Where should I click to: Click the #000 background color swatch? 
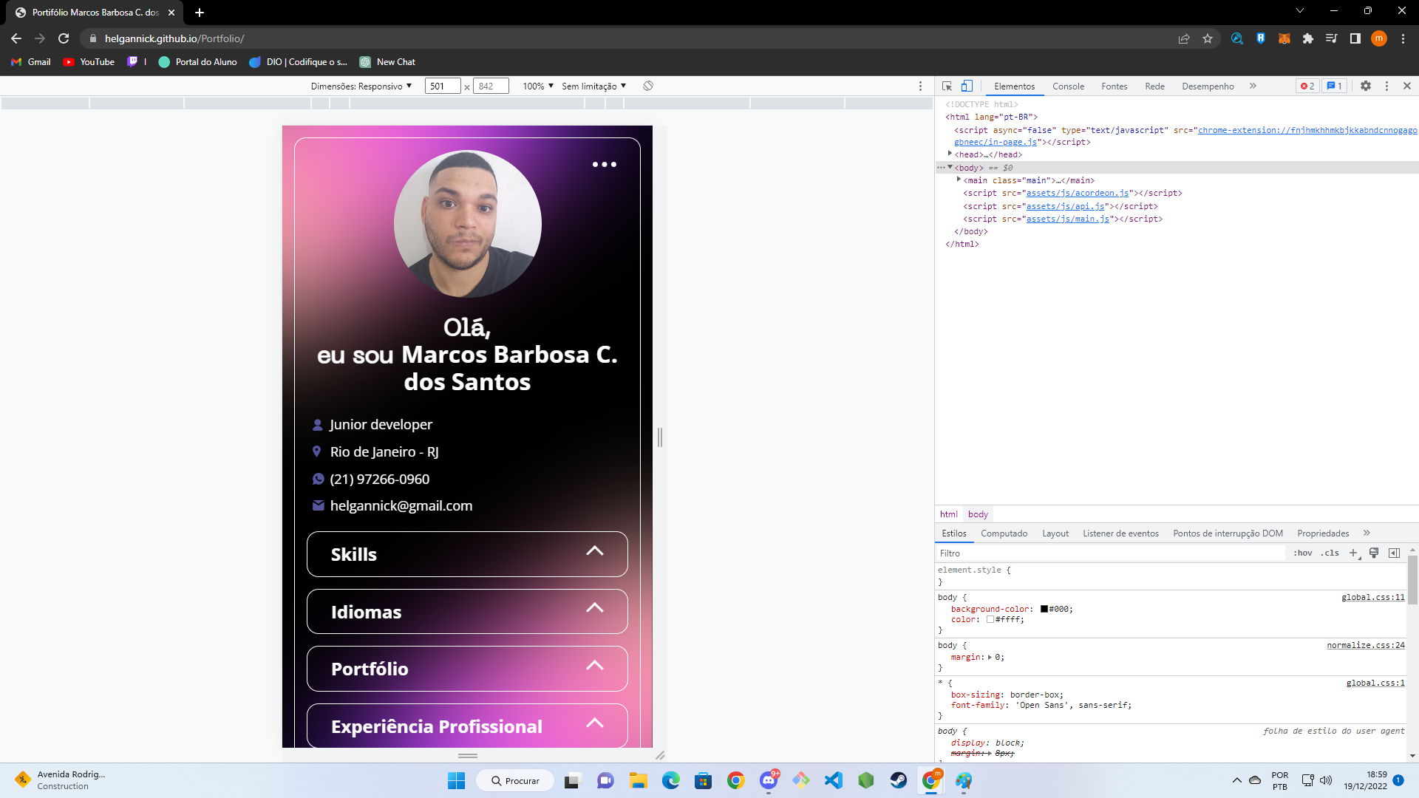[1044, 610]
